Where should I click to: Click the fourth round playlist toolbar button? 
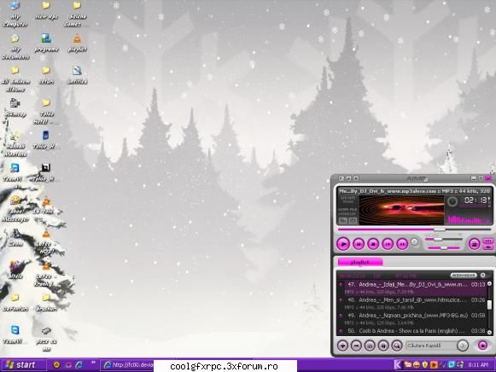coord(383,346)
